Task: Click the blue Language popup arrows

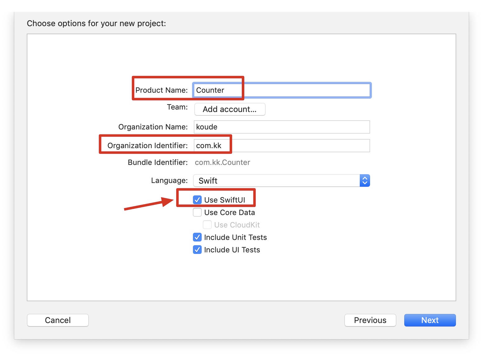Action: coord(365,180)
